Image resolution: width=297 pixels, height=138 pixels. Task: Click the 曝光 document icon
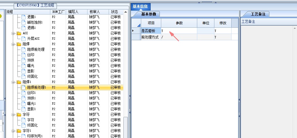pos(23,66)
